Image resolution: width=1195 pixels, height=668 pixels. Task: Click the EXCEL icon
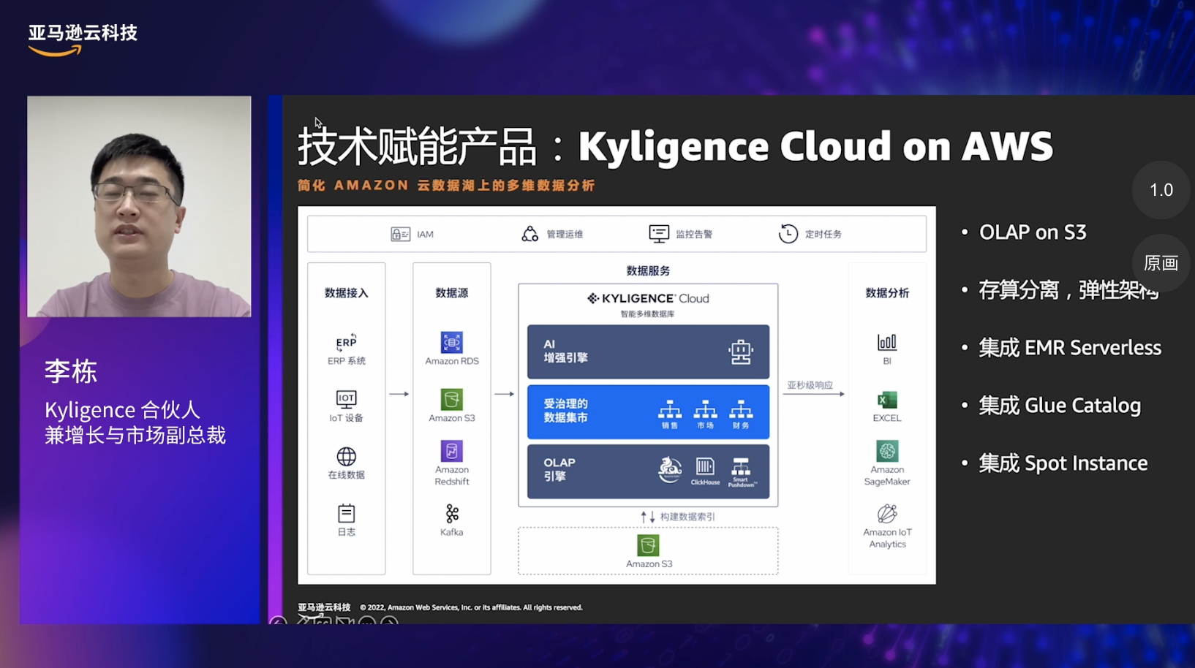point(887,400)
